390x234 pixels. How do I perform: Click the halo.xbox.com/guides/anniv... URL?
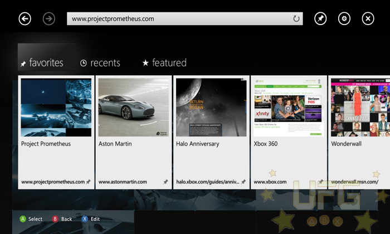(208, 182)
